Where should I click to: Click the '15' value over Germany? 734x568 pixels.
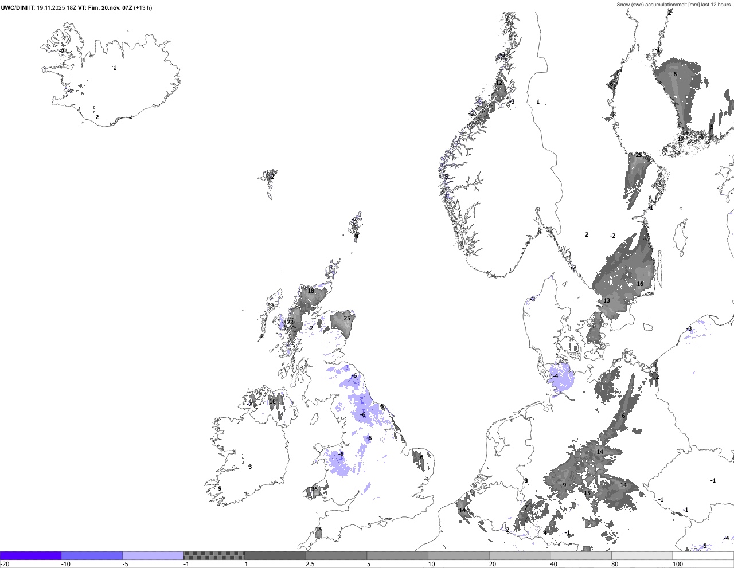(587, 493)
